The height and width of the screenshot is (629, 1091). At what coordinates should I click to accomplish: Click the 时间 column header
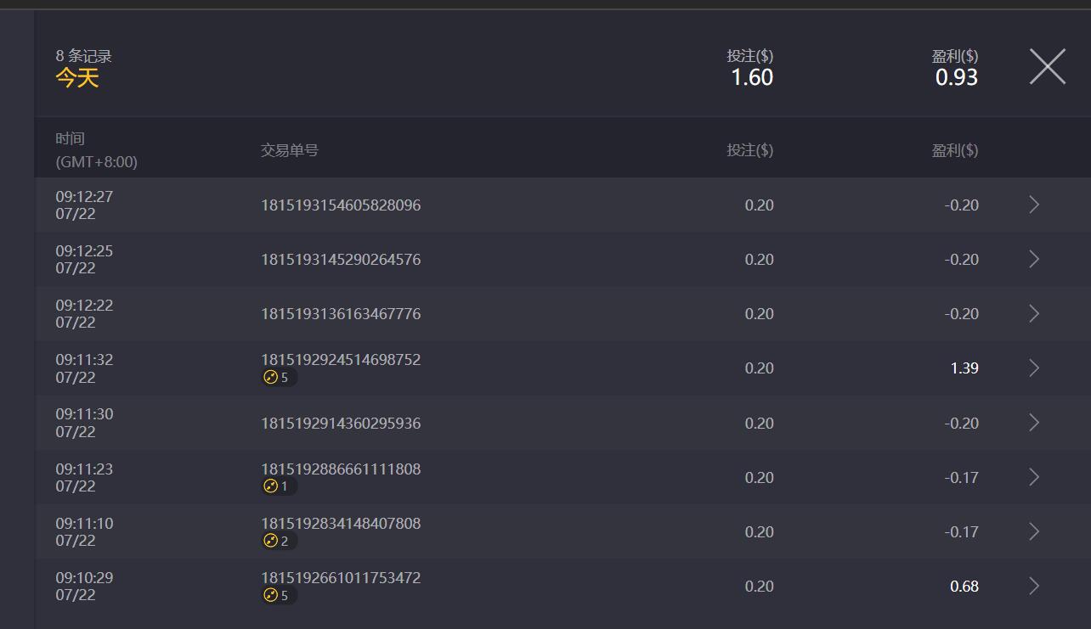point(71,139)
